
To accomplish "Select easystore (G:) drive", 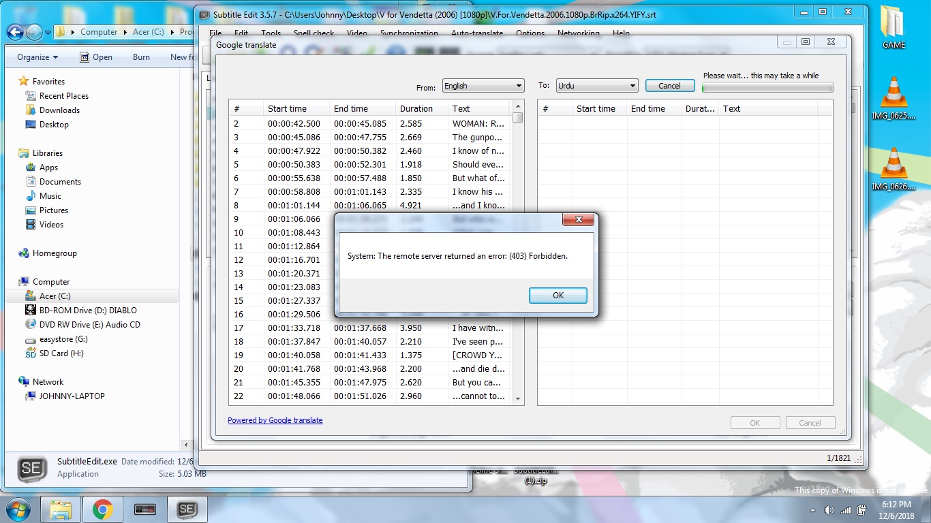I will coord(63,339).
